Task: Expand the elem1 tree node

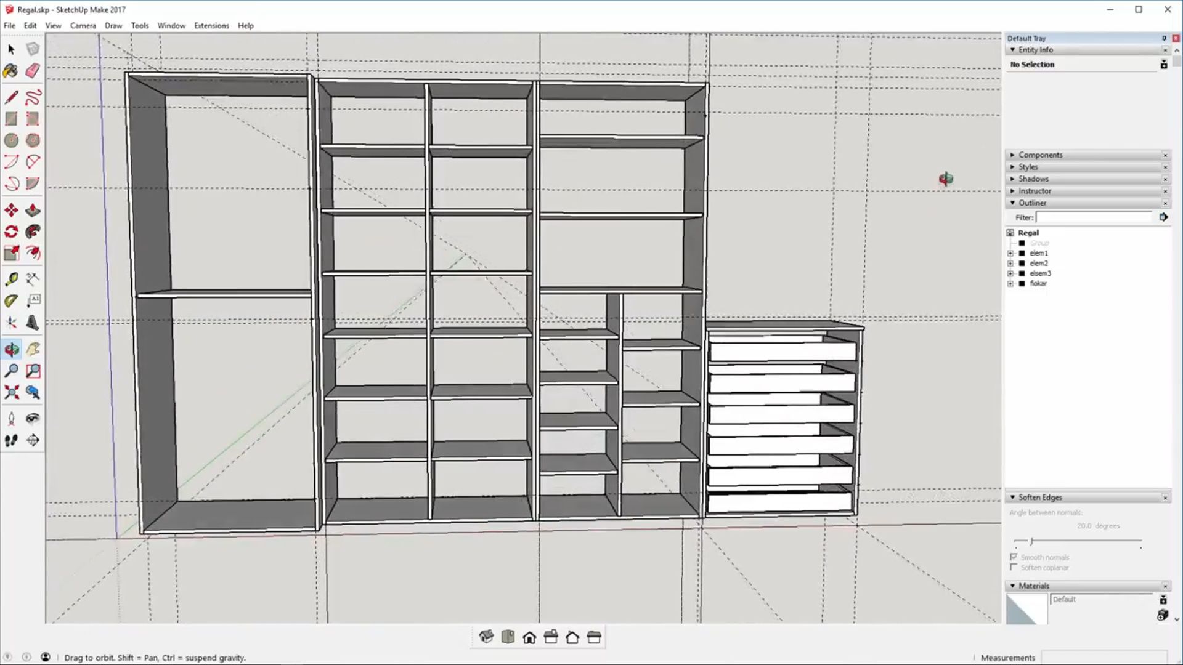Action: [x=1010, y=253]
